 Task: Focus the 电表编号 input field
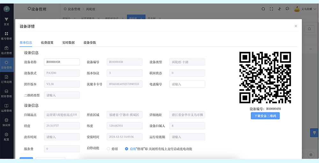tap(187, 84)
